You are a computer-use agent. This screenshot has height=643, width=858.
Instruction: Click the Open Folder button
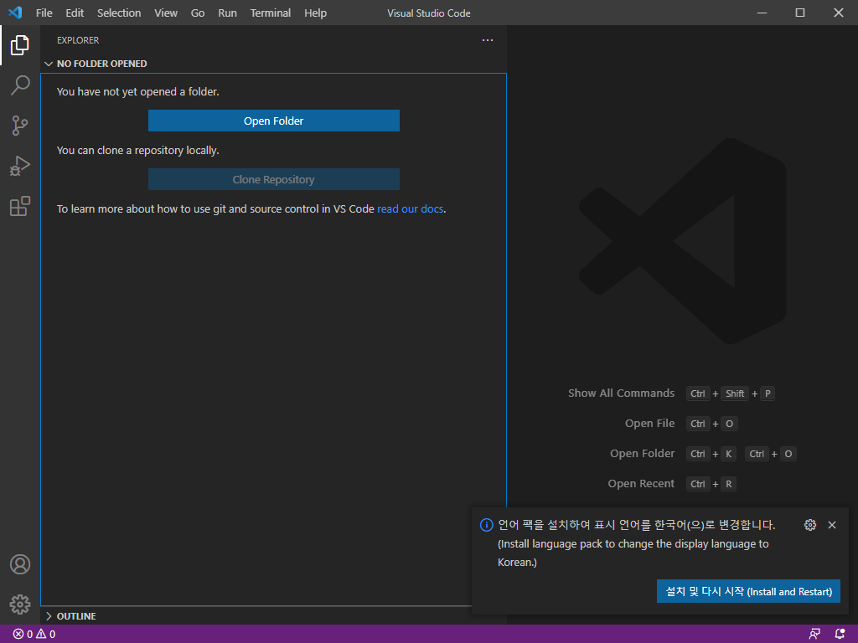(x=274, y=121)
